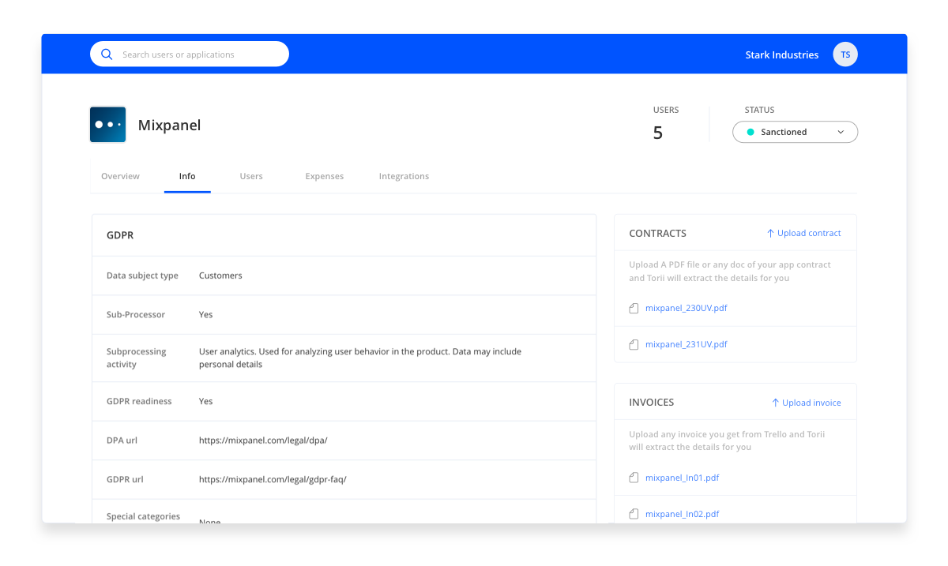Open the Expenses tab

coord(325,176)
